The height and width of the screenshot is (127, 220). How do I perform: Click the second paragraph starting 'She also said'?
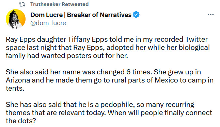(110, 80)
